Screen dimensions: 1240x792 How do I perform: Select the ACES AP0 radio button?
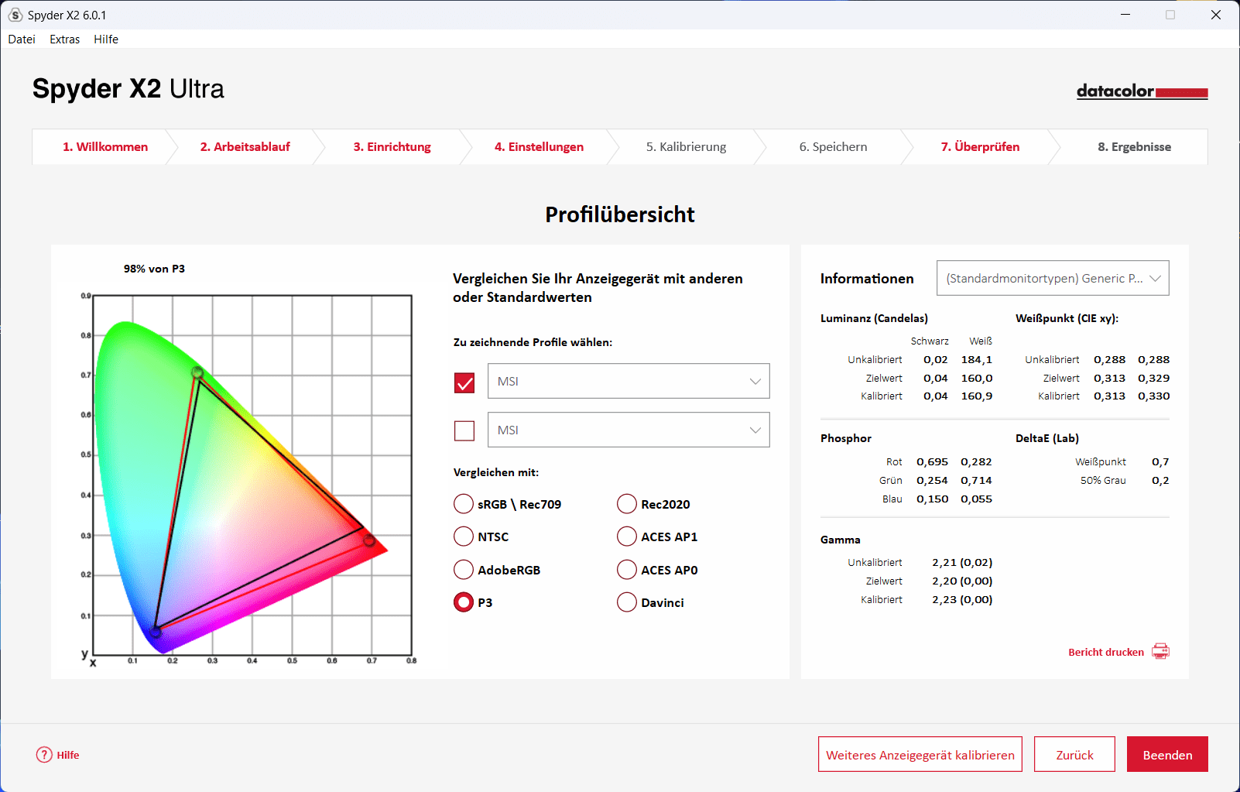627,570
